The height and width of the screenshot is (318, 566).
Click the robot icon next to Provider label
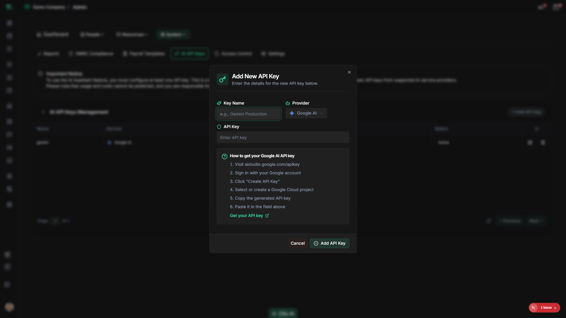pos(288,103)
